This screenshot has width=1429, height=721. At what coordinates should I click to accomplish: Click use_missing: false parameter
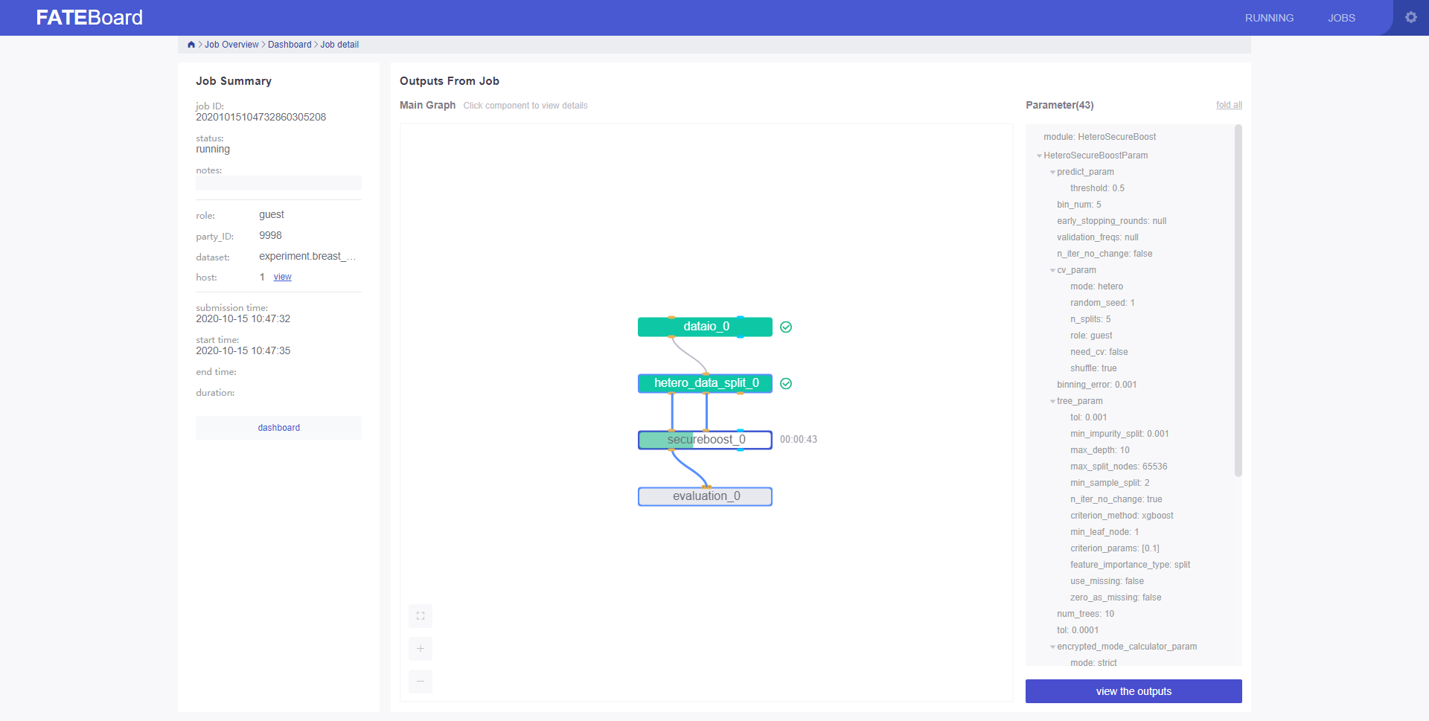pos(1107,581)
